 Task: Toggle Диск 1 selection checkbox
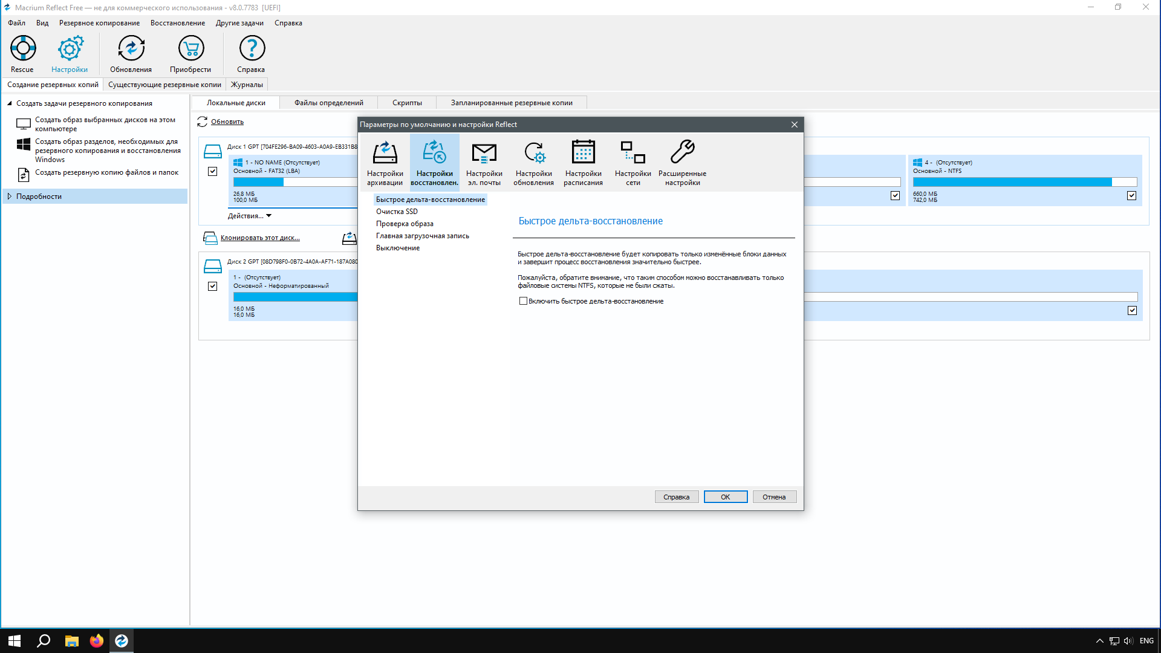(x=212, y=172)
